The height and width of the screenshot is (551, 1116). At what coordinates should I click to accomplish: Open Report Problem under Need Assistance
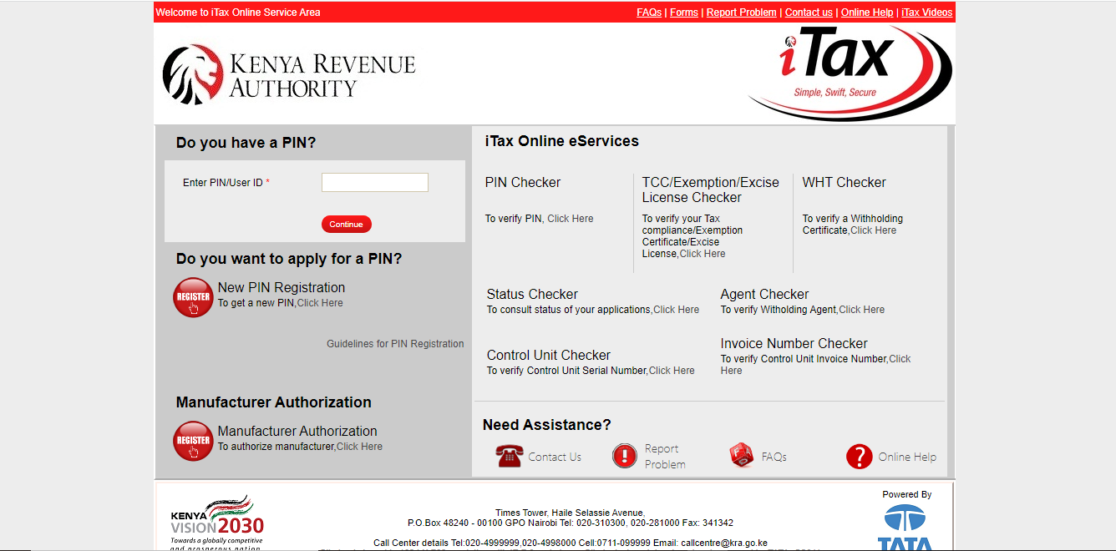click(665, 457)
